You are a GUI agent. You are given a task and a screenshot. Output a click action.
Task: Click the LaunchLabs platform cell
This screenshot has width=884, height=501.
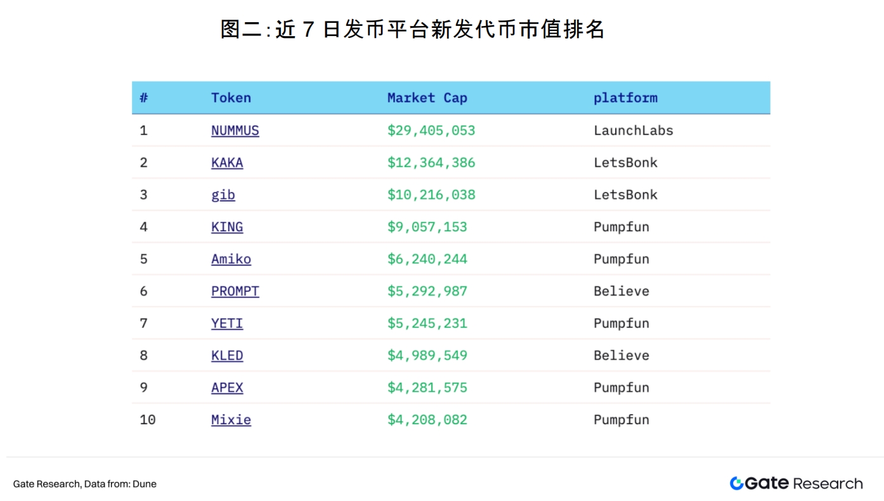pos(633,130)
